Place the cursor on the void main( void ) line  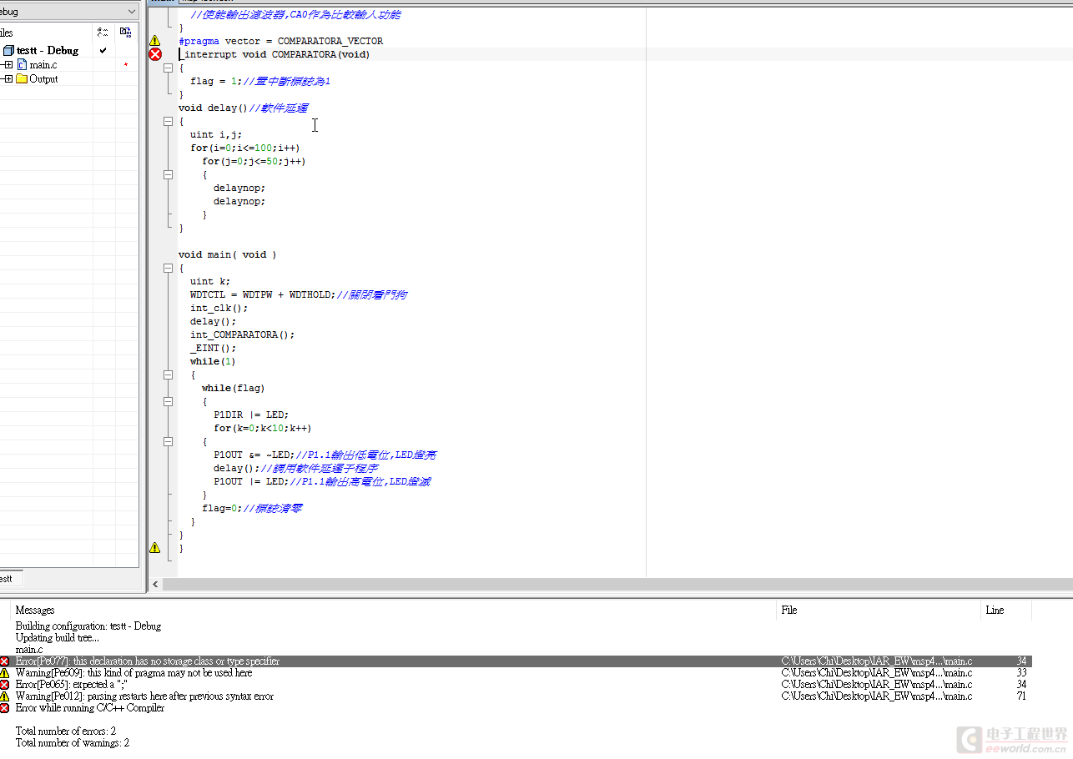(227, 254)
